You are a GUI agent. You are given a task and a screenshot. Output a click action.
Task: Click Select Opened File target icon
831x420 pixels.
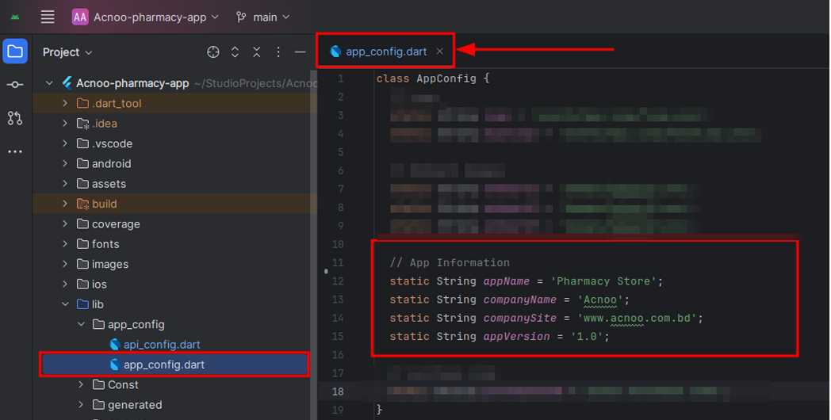[x=213, y=52]
